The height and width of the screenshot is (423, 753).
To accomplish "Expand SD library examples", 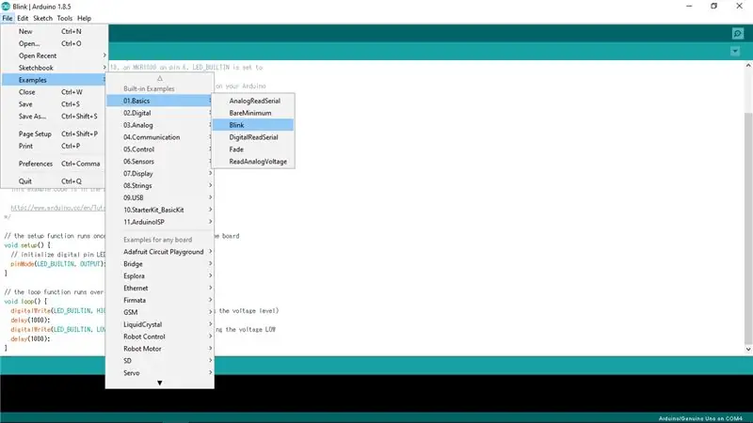I will click(x=159, y=361).
